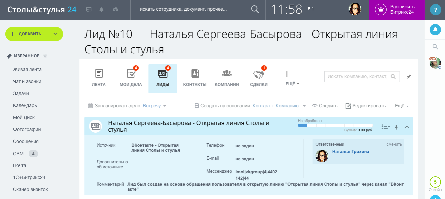This screenshot has height=199, width=445.
Task: Open the user avatar in header
Action: pos(355,9)
